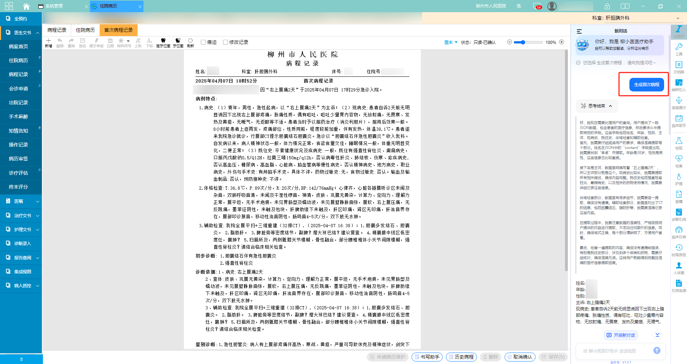Click the 生成首次病程 button
This screenshot has height=364, width=687.
pyautogui.click(x=647, y=85)
